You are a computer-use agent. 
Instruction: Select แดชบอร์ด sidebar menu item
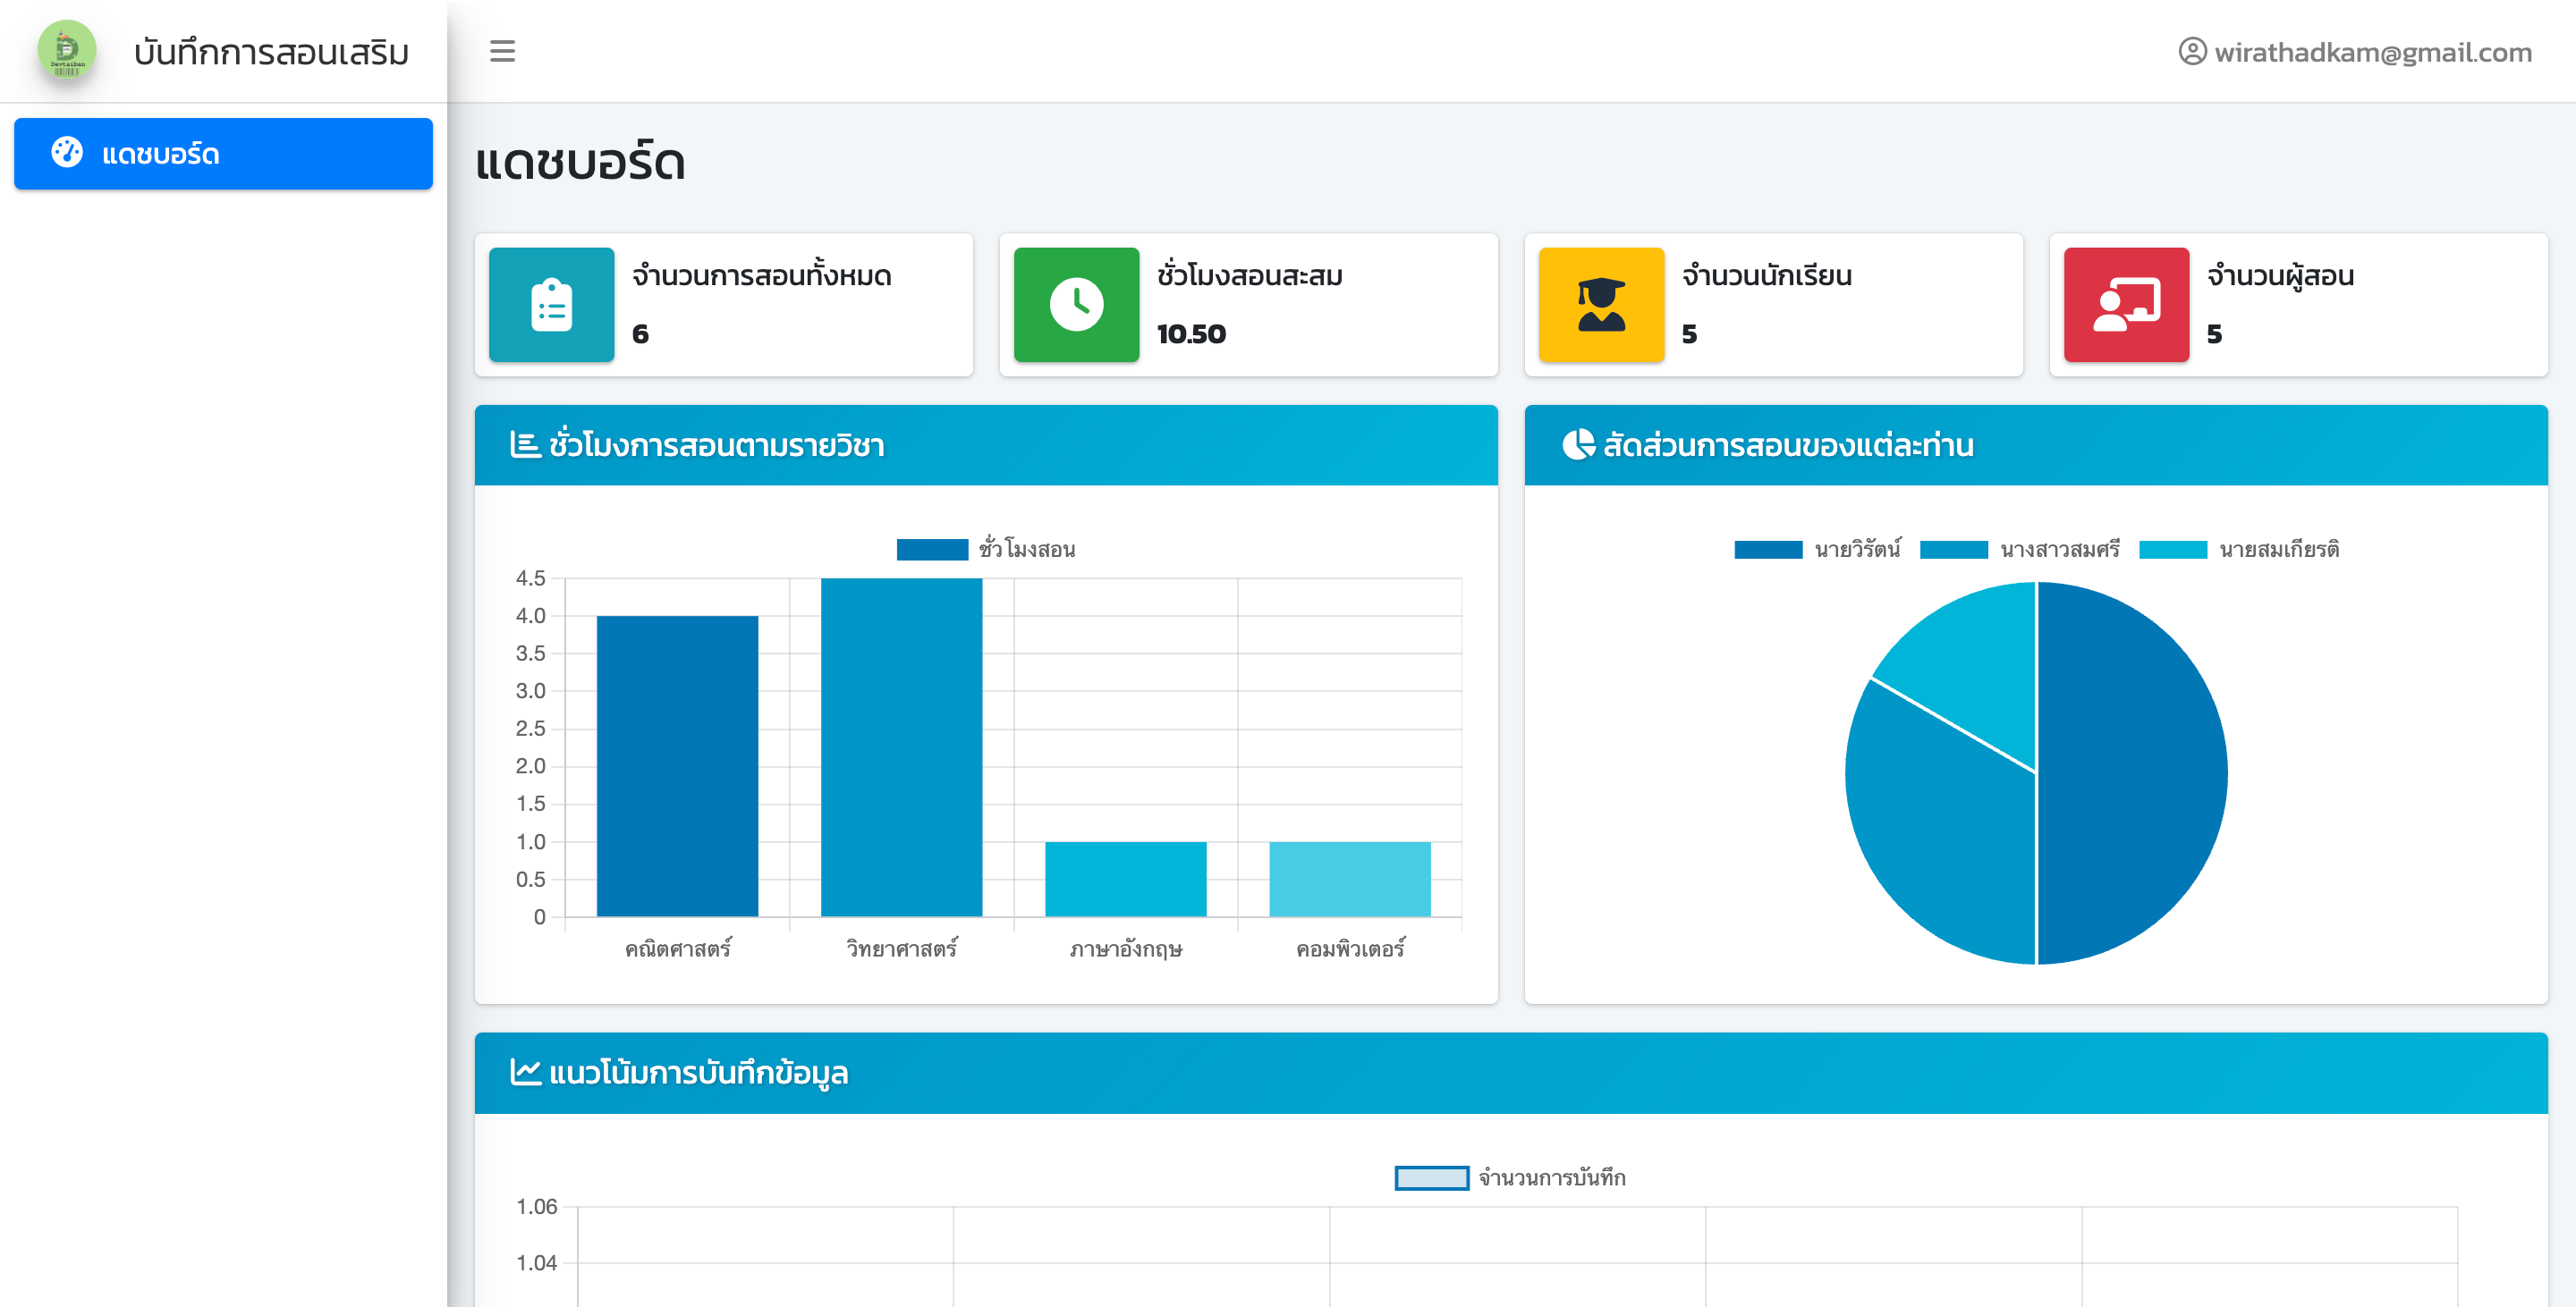pyautogui.click(x=223, y=154)
